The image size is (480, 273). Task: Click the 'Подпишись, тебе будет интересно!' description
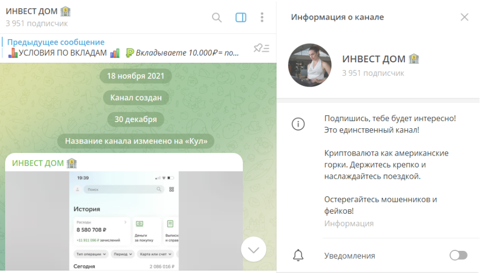tap(390, 118)
